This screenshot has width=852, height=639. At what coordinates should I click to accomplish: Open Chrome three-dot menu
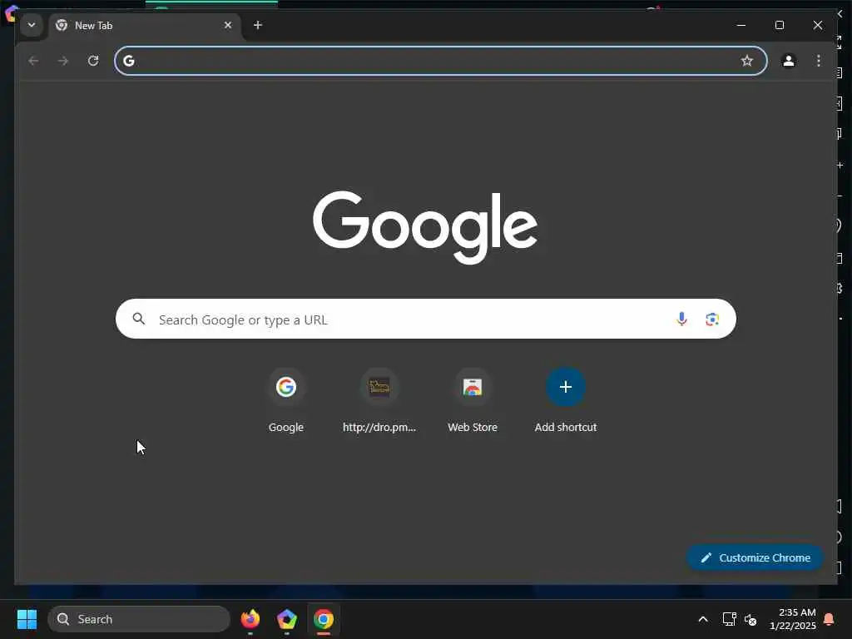click(819, 61)
